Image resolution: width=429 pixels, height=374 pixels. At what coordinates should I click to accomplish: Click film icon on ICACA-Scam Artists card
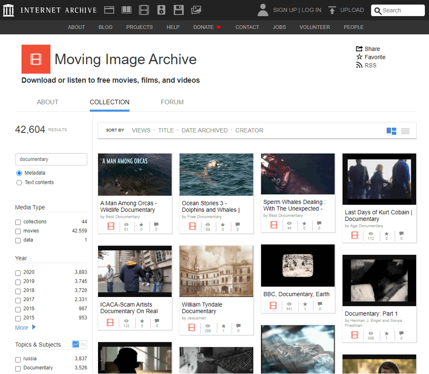(x=110, y=322)
